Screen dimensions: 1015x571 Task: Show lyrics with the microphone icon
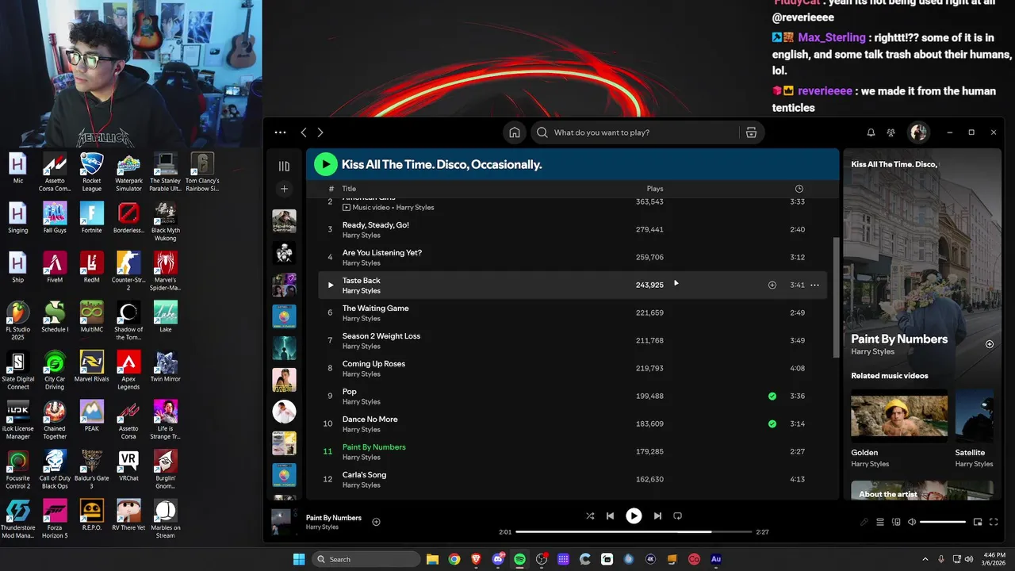click(x=864, y=522)
